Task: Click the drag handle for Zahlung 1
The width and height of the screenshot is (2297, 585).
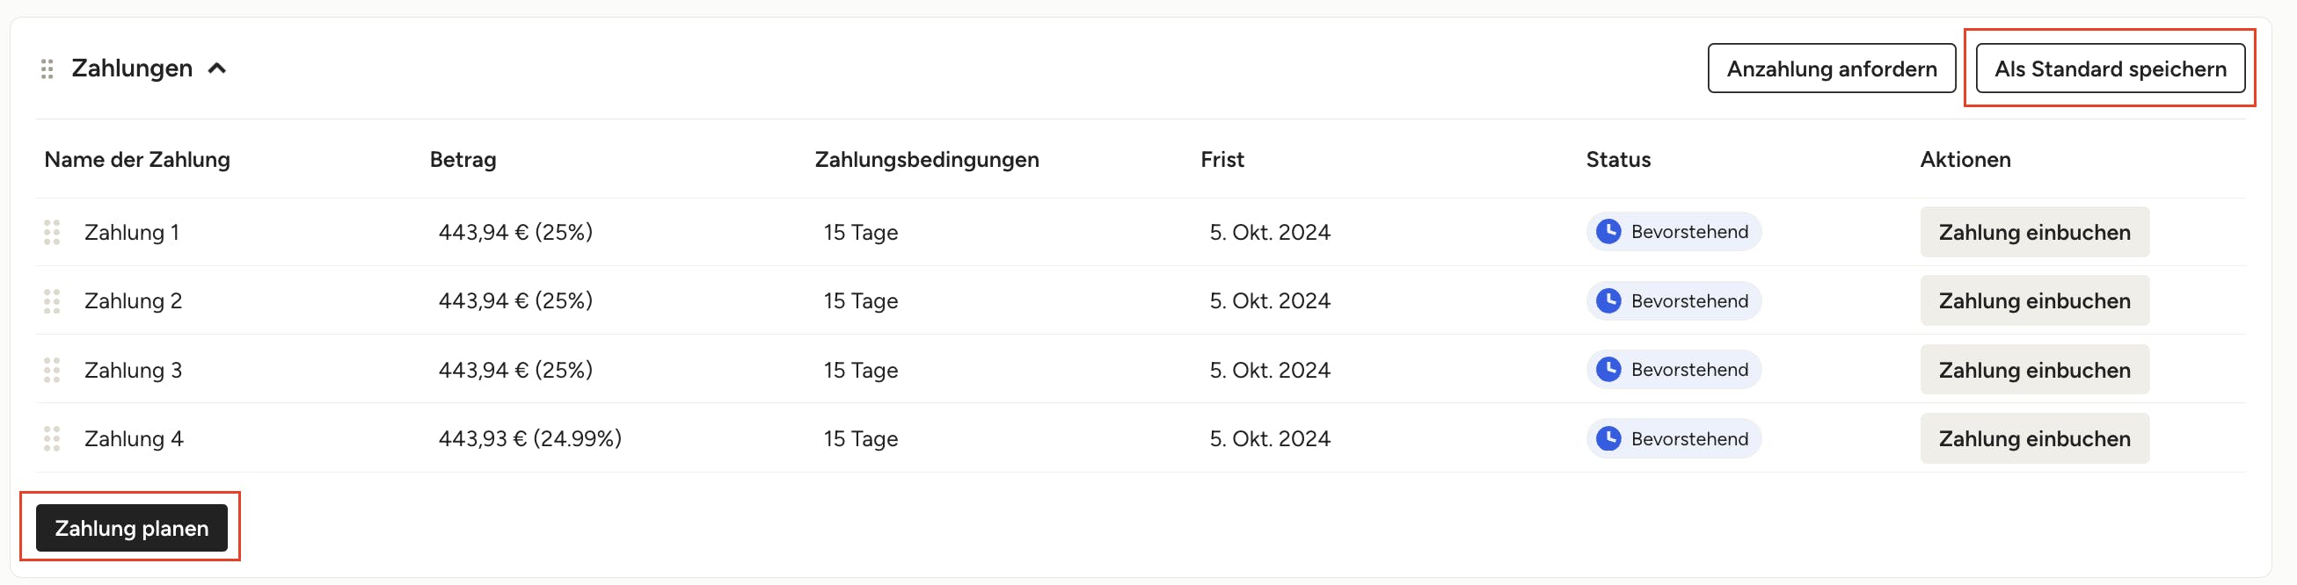Action: 52,233
